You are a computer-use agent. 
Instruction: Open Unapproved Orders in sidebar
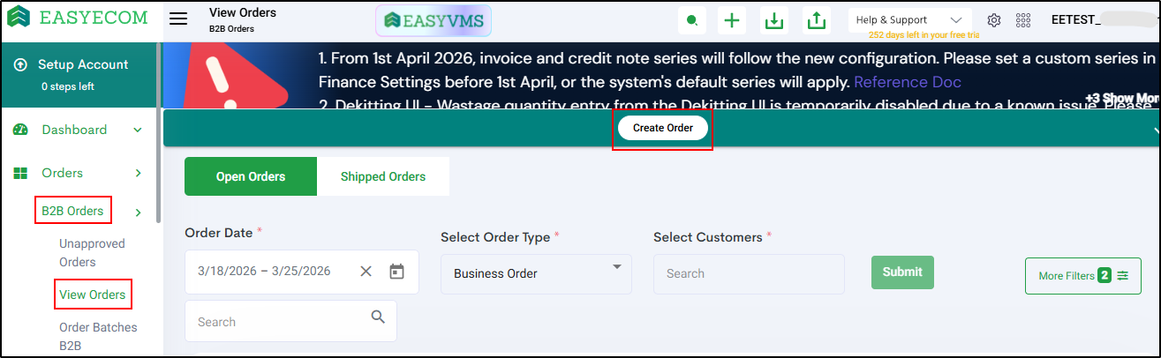click(92, 253)
